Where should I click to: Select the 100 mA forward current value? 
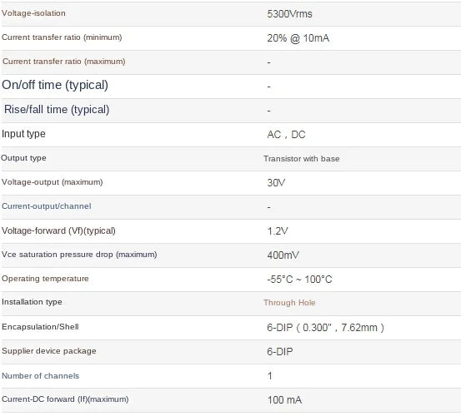(x=284, y=400)
